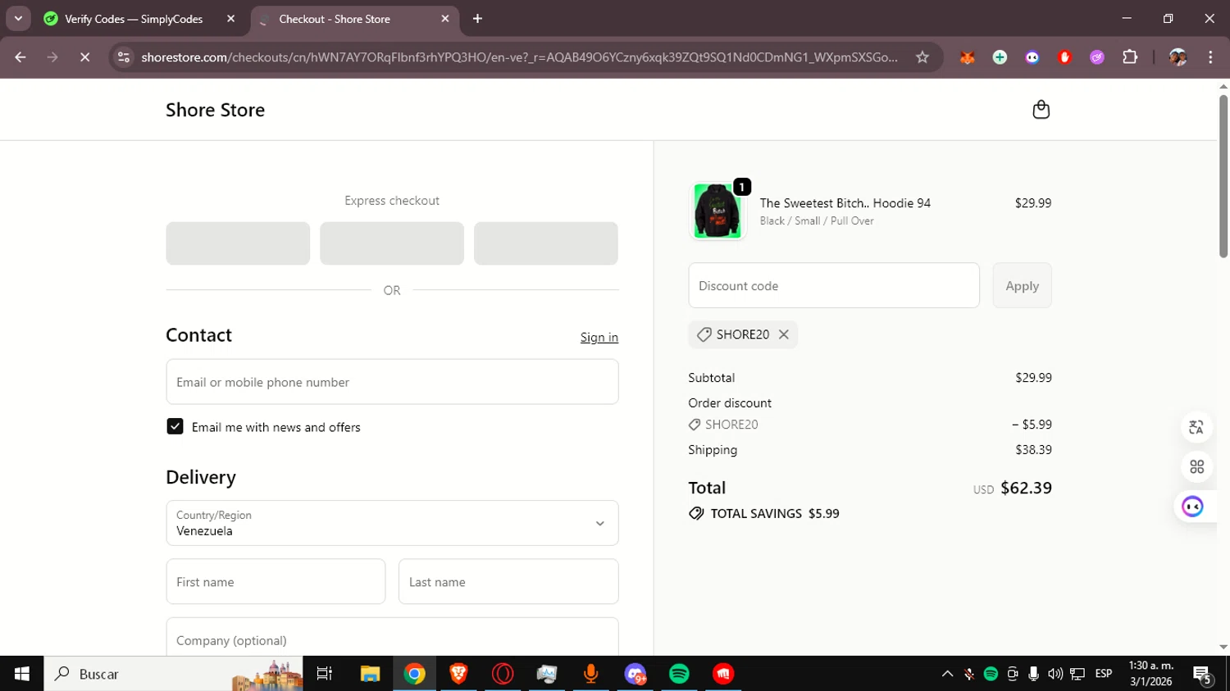The height and width of the screenshot is (691, 1230).
Task: Open the Chrome three-dot menu
Action: point(1210,57)
